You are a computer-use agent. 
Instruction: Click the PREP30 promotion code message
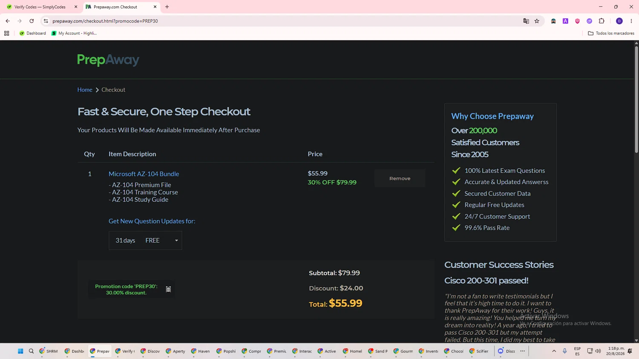(x=126, y=289)
